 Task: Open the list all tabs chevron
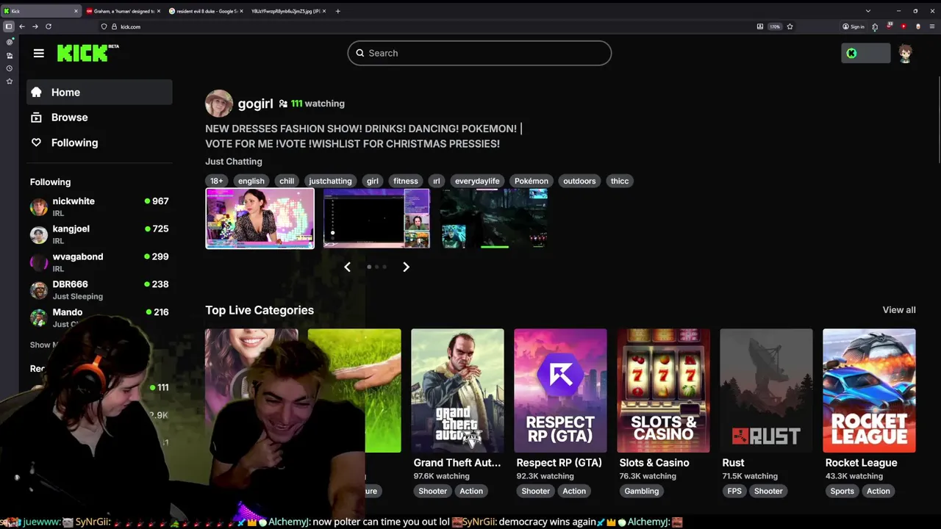pyautogui.click(x=868, y=11)
